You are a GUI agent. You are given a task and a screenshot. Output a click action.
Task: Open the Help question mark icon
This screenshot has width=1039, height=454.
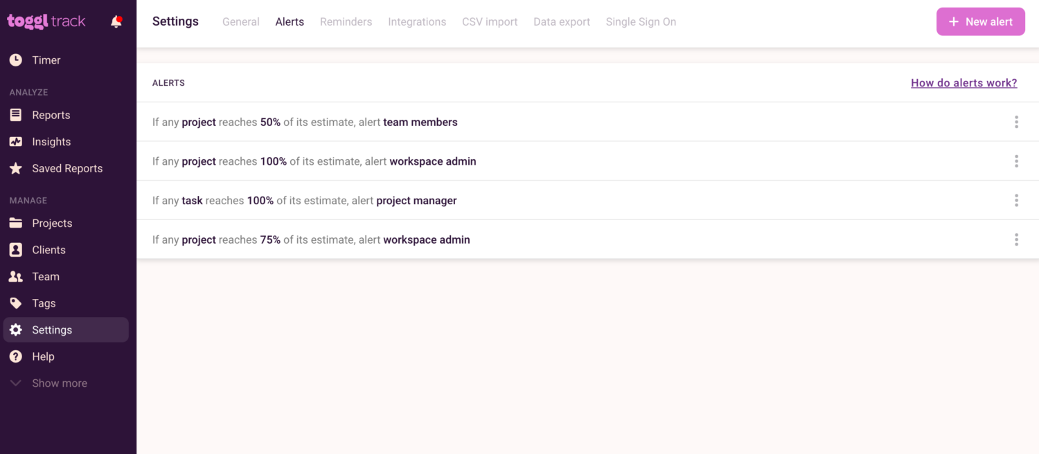(15, 356)
